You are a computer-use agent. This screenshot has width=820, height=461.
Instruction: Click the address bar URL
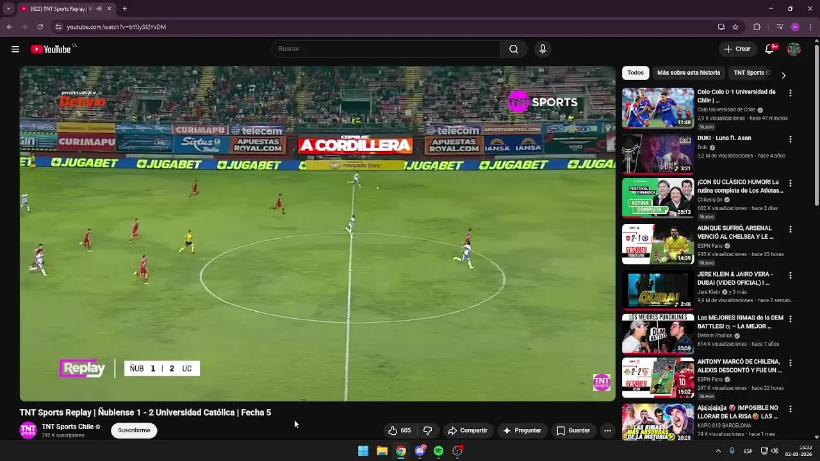(117, 27)
